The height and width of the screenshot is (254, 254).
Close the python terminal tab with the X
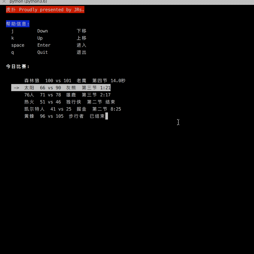4,1
